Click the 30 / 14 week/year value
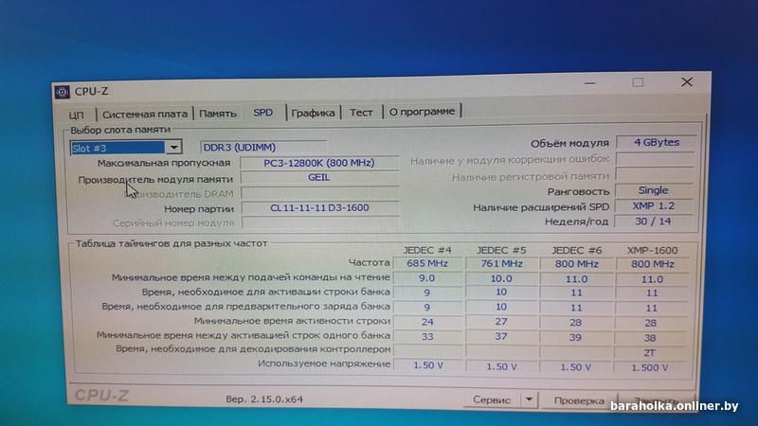The image size is (758, 426). [x=653, y=222]
